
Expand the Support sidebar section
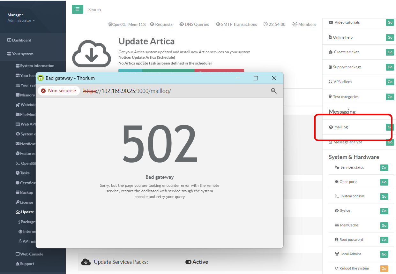[x=27, y=264]
